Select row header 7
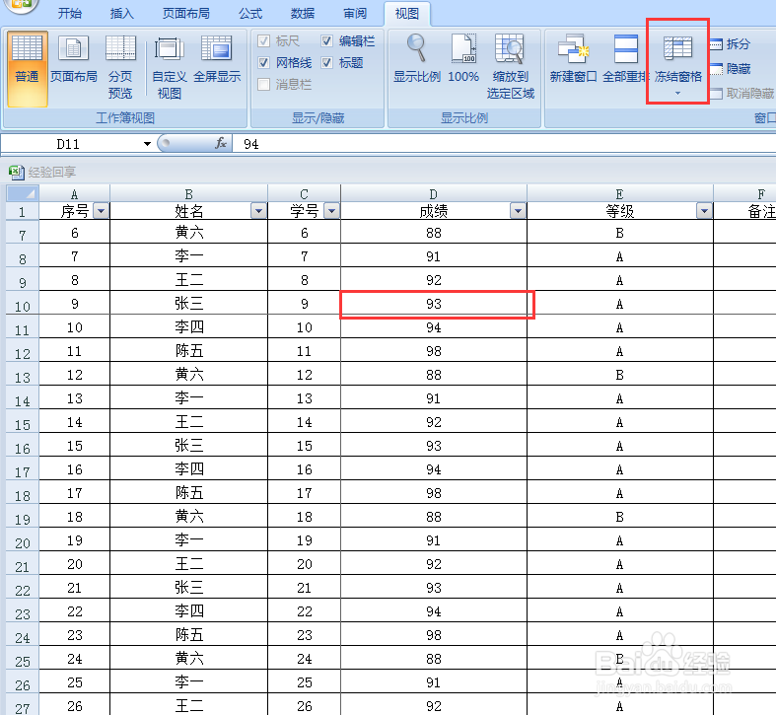776x715 pixels. (23, 233)
